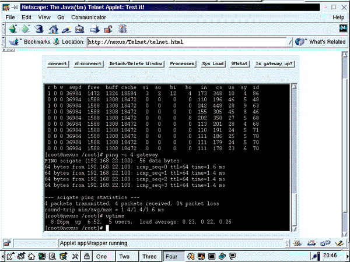
Task: Click the Stop traffic light icon
Action: tap(121, 29)
